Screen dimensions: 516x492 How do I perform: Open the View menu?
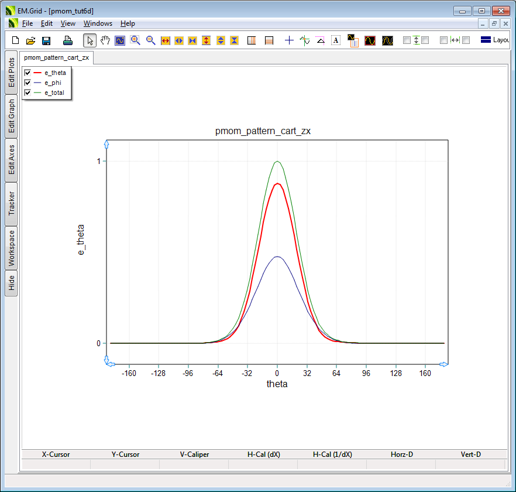click(68, 23)
